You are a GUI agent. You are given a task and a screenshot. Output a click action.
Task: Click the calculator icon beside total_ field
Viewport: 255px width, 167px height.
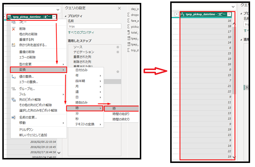click(129, 32)
